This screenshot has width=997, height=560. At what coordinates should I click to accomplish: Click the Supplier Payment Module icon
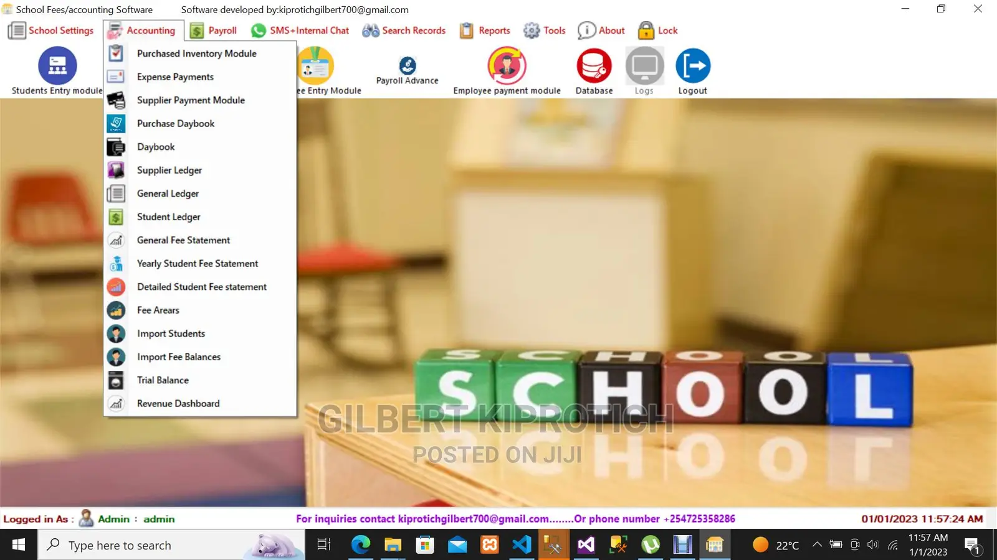click(x=116, y=100)
